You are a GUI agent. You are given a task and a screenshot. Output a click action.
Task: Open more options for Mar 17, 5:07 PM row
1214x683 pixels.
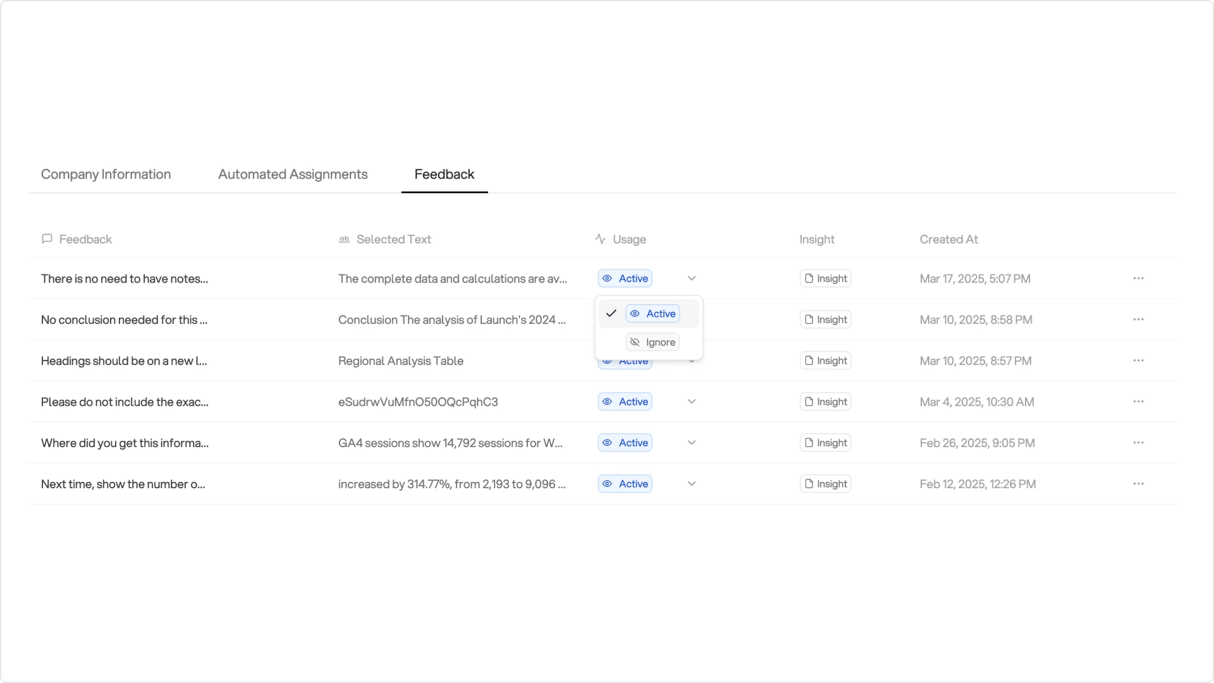coord(1138,278)
